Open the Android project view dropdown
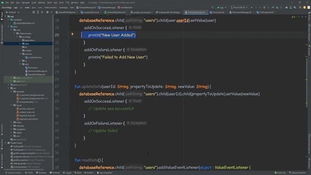Viewport: 311px width, 175px height. click(13, 12)
